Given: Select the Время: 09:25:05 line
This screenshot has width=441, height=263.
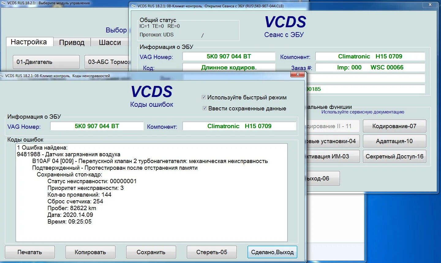Looking at the screenshot, I should pos(70,222).
